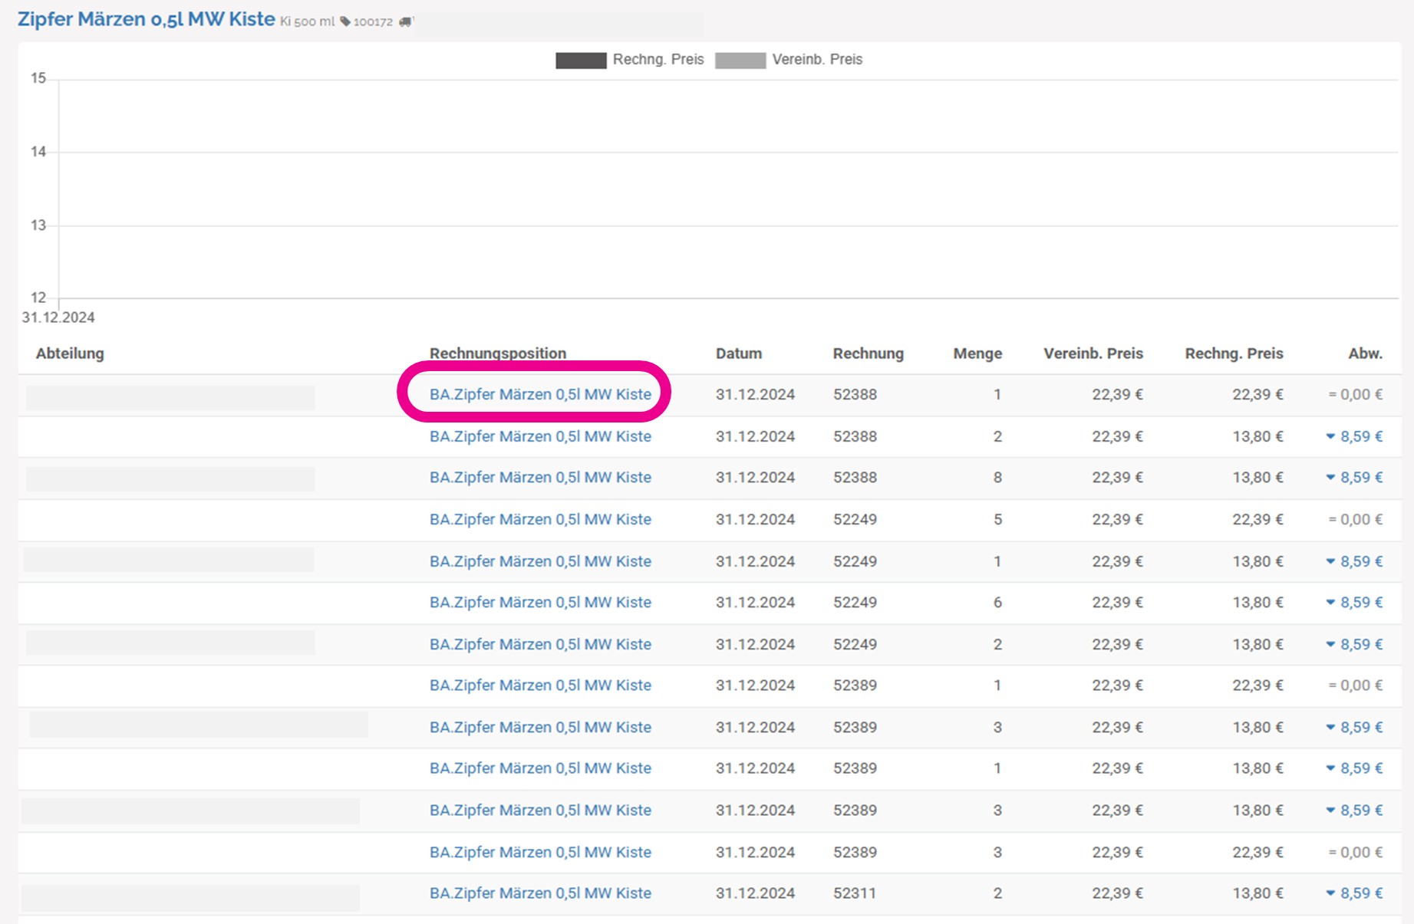
Task: Sort by the Rechnungsposition column header
Action: point(498,353)
